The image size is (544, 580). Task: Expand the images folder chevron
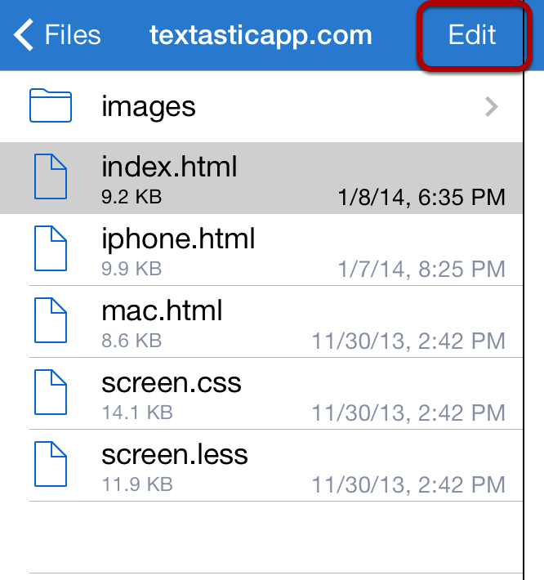click(492, 107)
